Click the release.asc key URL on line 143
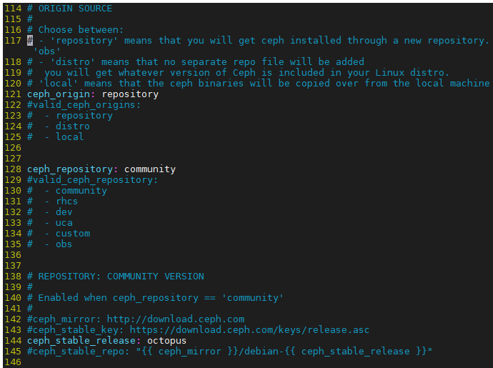Screen dimensions: 493x368 click(249, 329)
